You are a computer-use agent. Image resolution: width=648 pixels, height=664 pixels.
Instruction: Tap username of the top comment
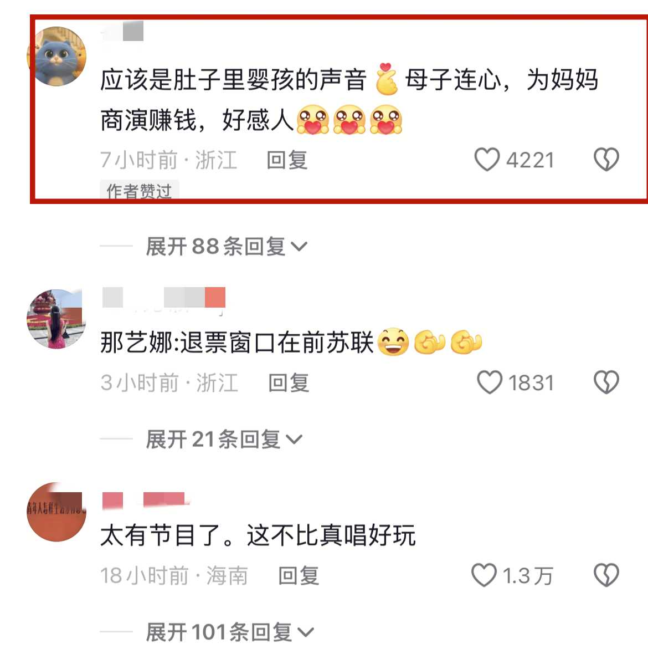tap(123, 31)
